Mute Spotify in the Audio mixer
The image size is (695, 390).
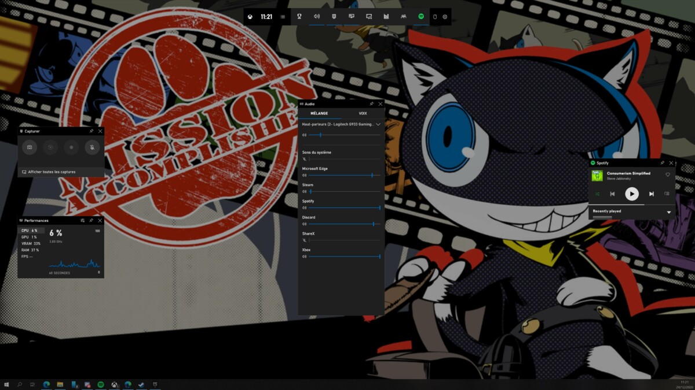304,207
